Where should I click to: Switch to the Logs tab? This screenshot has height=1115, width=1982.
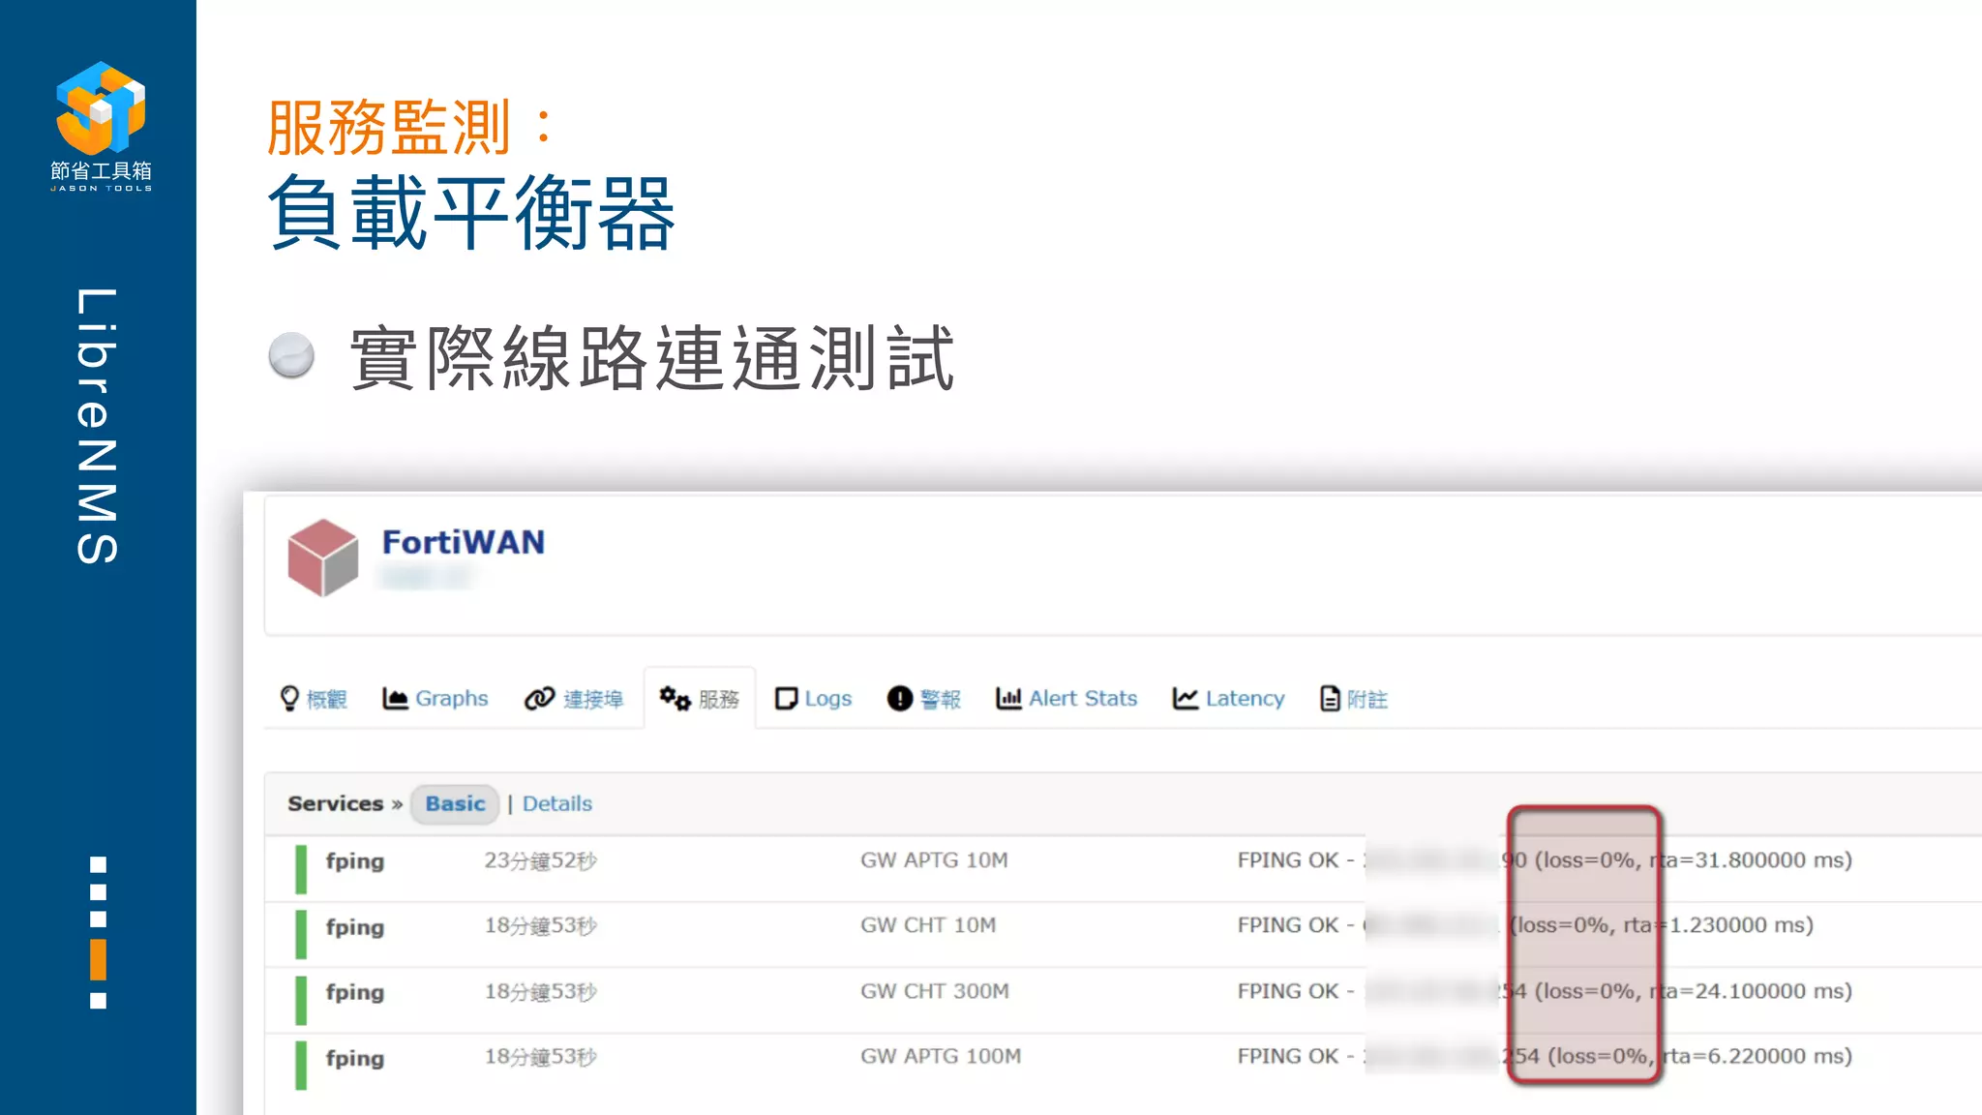click(828, 698)
